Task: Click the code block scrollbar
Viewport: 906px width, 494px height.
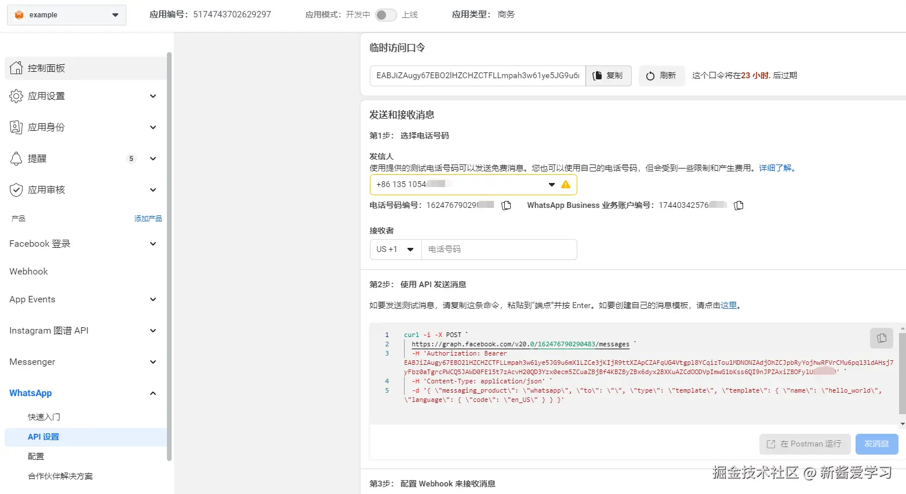Action: tap(902, 374)
